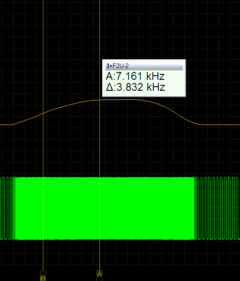Viewport: 240px width, 281px height.
Task: Click the A:7.161 kHz cursor reading
Action: (x=135, y=76)
